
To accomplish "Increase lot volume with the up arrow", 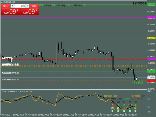I will pyautogui.click(x=27, y=6).
